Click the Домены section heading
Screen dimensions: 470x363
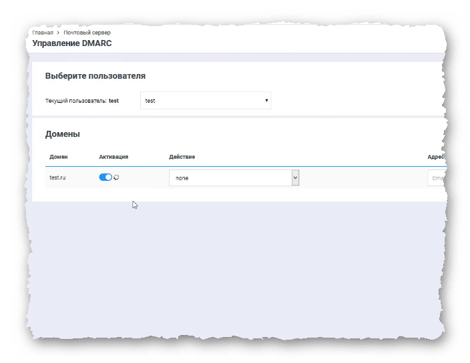pos(63,134)
